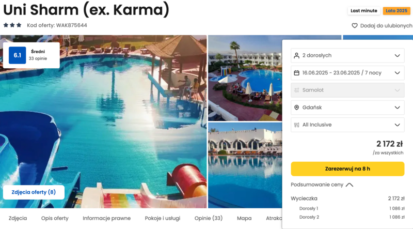Image resolution: width=413 pixels, height=229 pixels.
Task: Click the calendar icon in date field
Action: coord(296,73)
